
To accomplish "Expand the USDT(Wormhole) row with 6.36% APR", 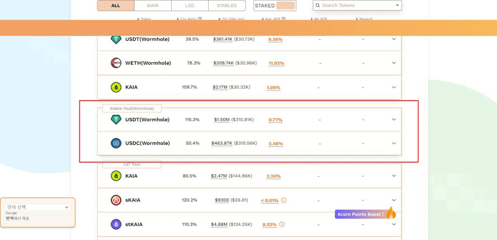I will pos(394,39).
